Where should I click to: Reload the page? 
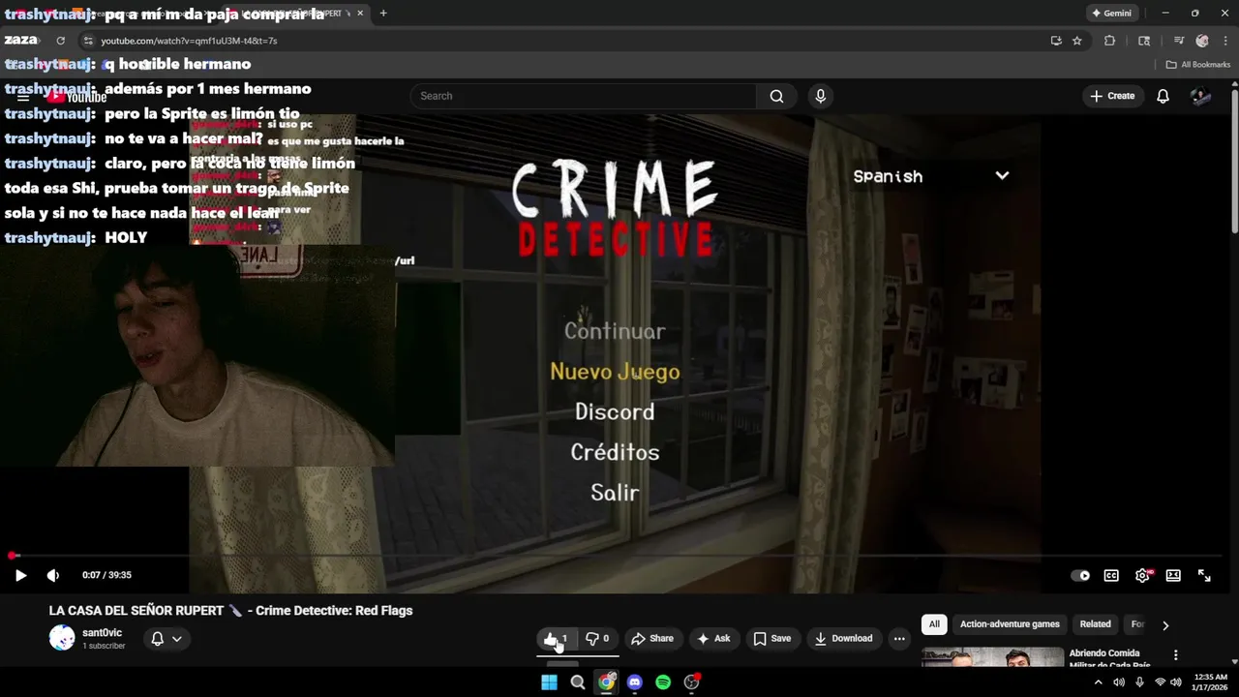[60, 41]
